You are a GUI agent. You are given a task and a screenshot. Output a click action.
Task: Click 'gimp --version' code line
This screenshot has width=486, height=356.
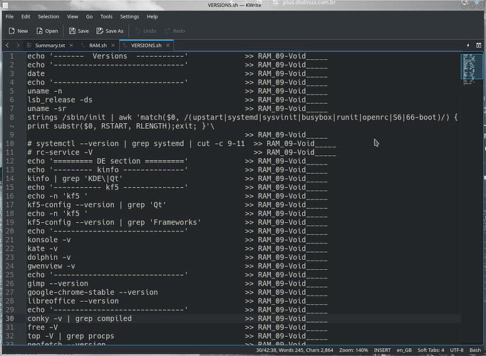(58, 283)
